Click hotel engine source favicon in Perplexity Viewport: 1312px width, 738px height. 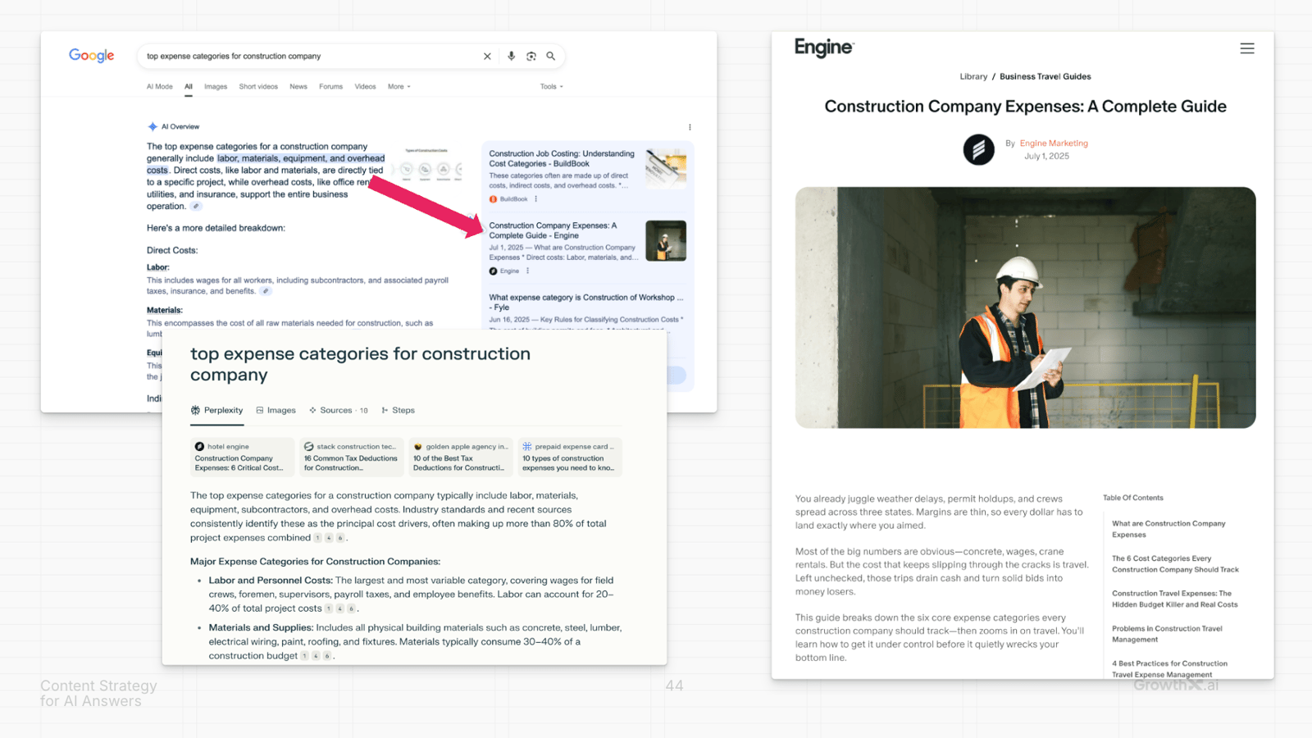199,447
